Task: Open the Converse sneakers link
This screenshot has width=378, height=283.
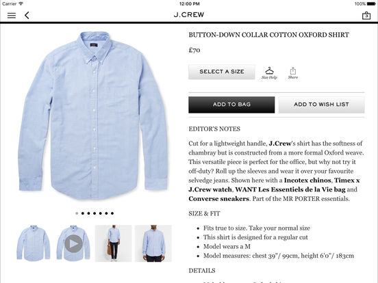Action: [218, 199]
